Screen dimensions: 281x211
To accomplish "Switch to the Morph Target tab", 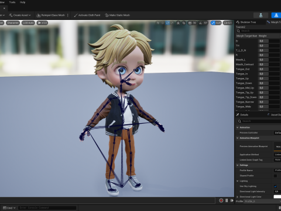I will [x=274, y=22].
